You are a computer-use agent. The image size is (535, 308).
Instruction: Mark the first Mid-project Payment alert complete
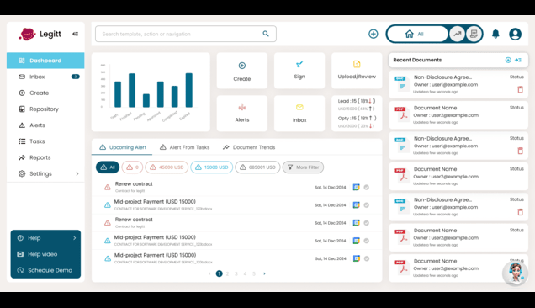coord(367,204)
